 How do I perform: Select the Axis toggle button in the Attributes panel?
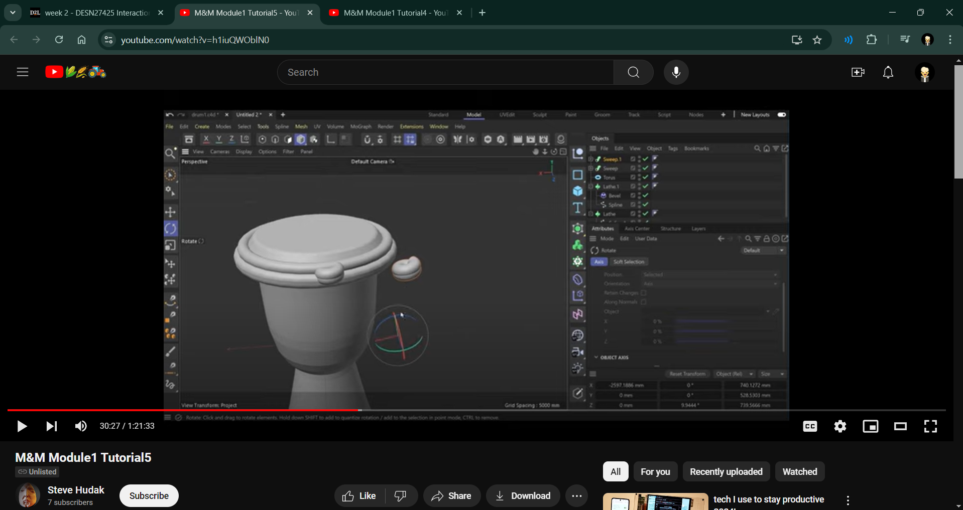click(x=599, y=262)
